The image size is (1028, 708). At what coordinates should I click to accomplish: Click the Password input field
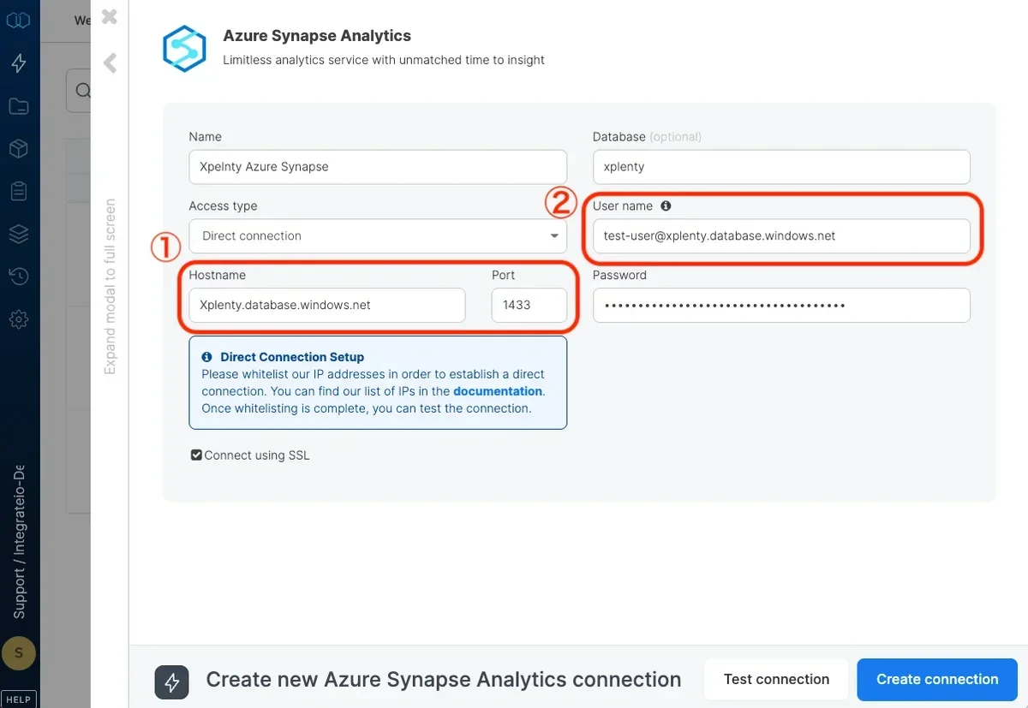[x=780, y=305]
